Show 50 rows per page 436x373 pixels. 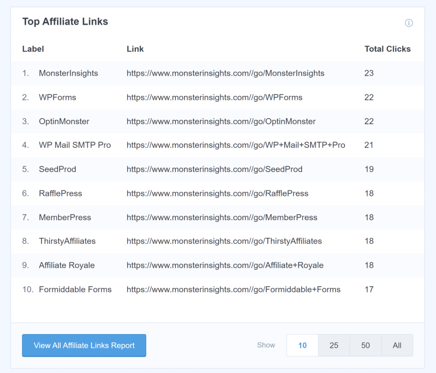(365, 345)
